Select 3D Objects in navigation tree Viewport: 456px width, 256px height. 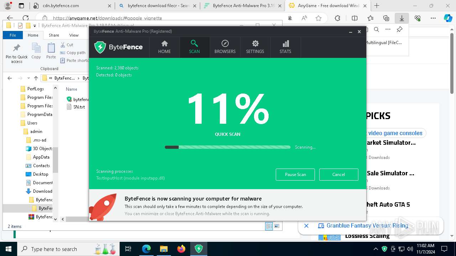point(39,149)
